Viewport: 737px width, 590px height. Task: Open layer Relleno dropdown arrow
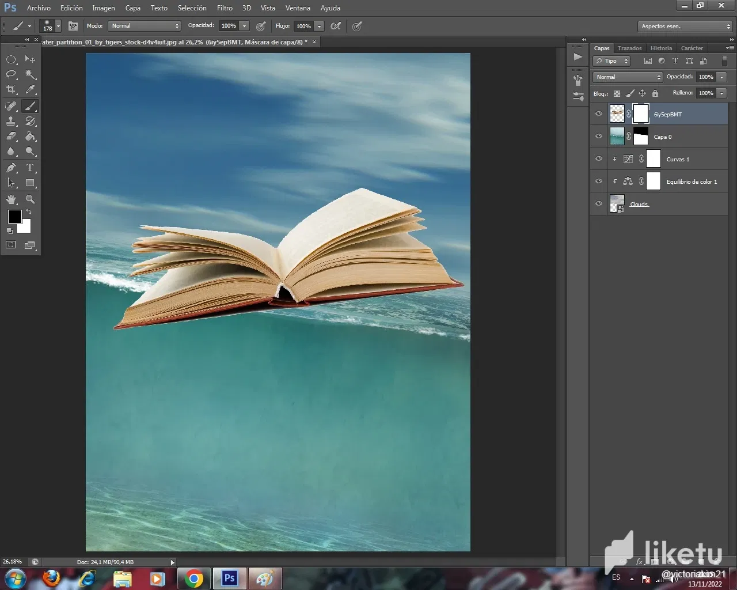[x=721, y=93]
